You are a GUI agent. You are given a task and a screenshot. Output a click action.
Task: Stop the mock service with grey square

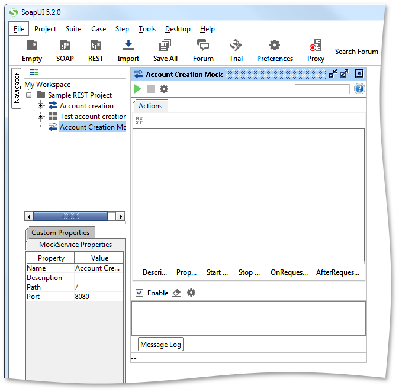pyautogui.click(x=151, y=89)
